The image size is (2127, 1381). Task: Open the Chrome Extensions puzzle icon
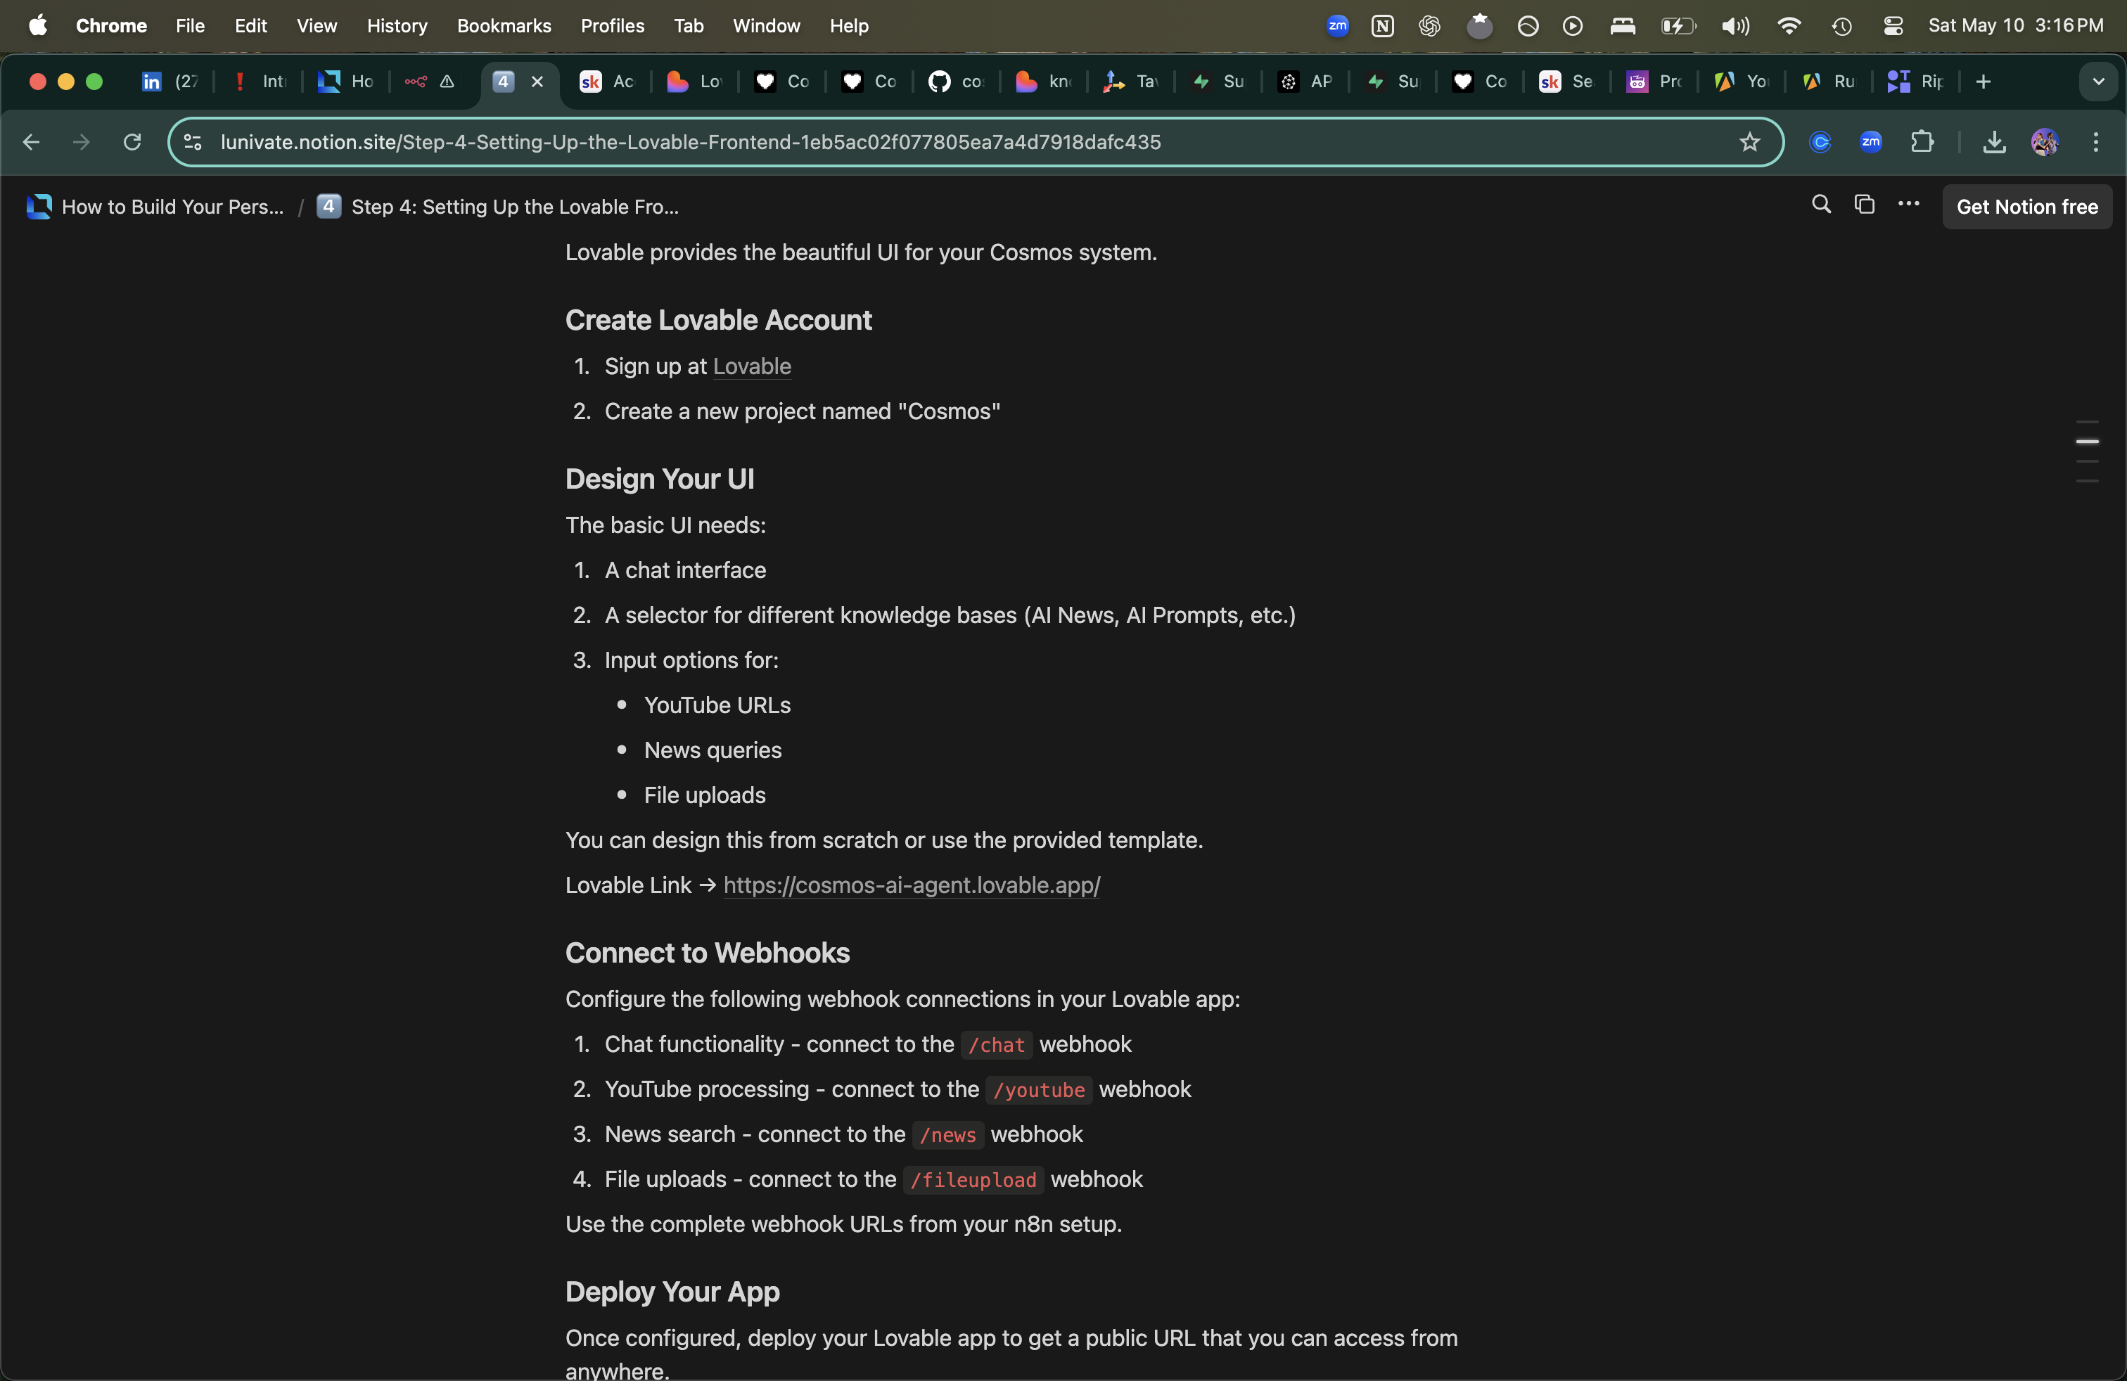[1923, 142]
